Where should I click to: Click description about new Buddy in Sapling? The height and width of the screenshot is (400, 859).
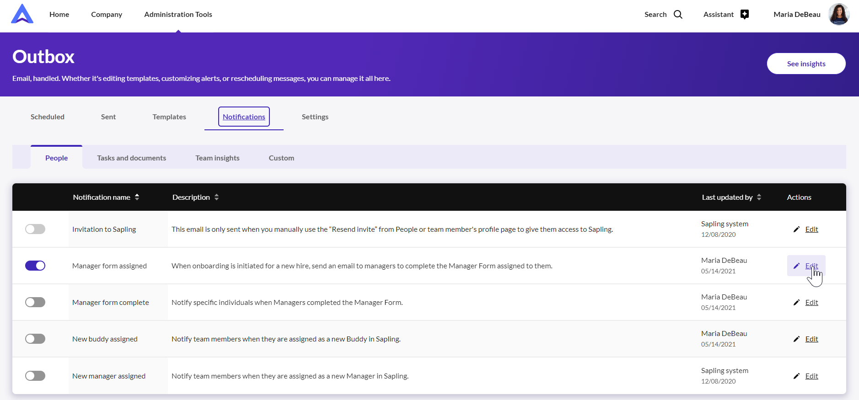pyautogui.click(x=286, y=339)
